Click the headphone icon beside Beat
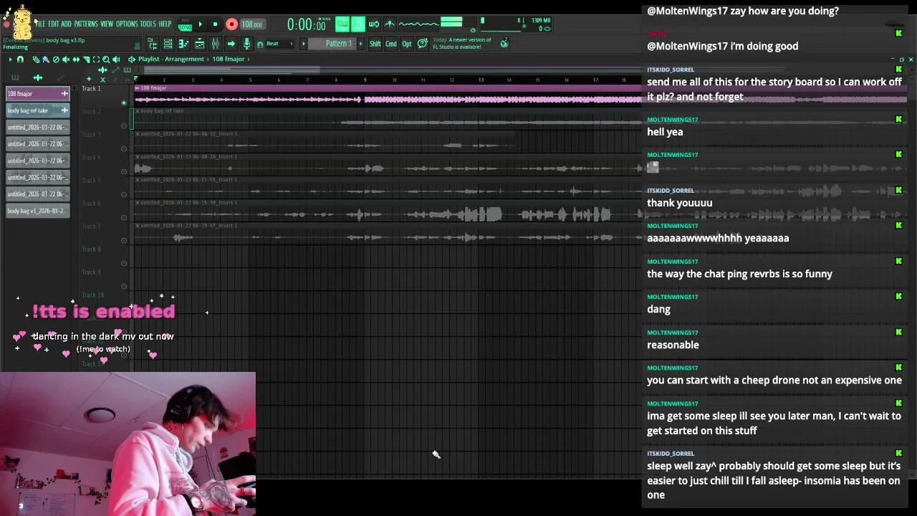This screenshot has height=516, width=917. point(260,44)
